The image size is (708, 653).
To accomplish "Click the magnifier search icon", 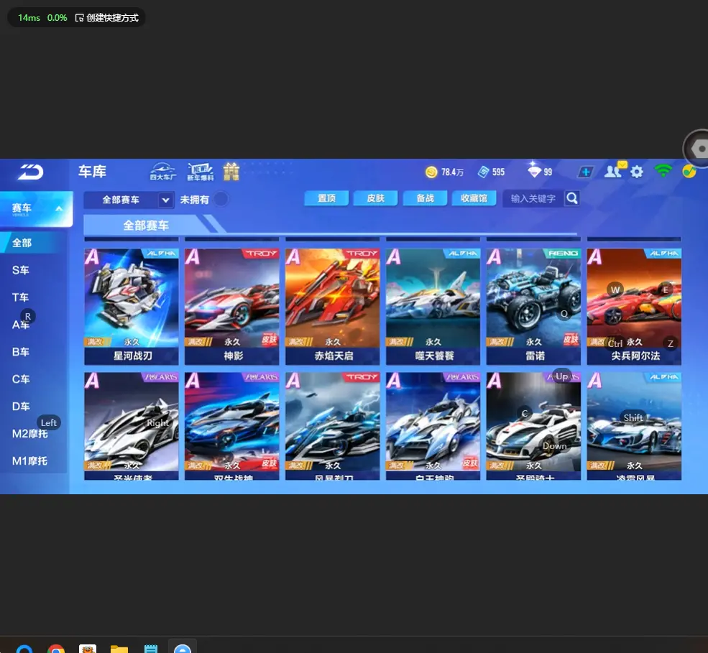I will pyautogui.click(x=572, y=198).
